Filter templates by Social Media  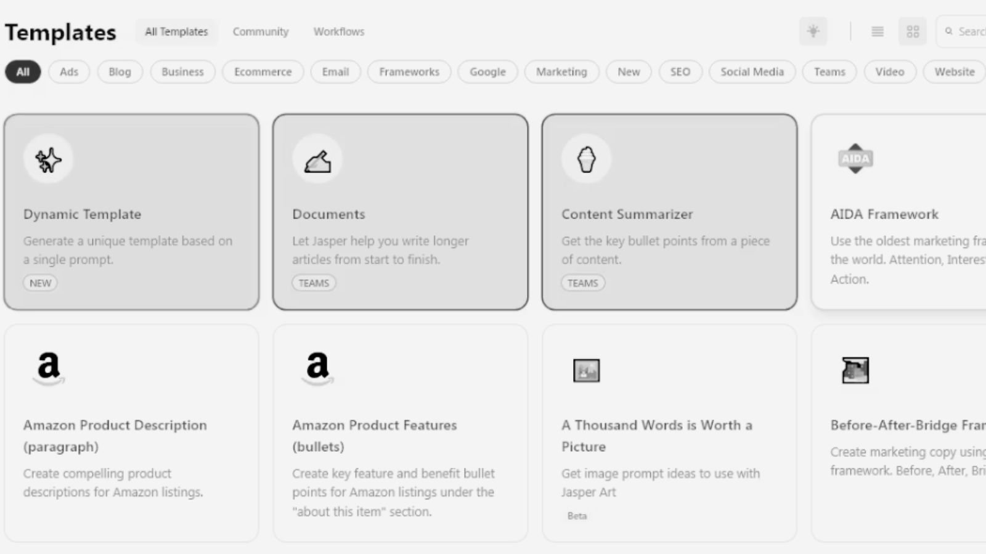[x=752, y=72]
